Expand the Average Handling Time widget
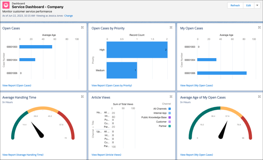Image resolution: width=263 pixels, height=160 pixels. point(82,97)
